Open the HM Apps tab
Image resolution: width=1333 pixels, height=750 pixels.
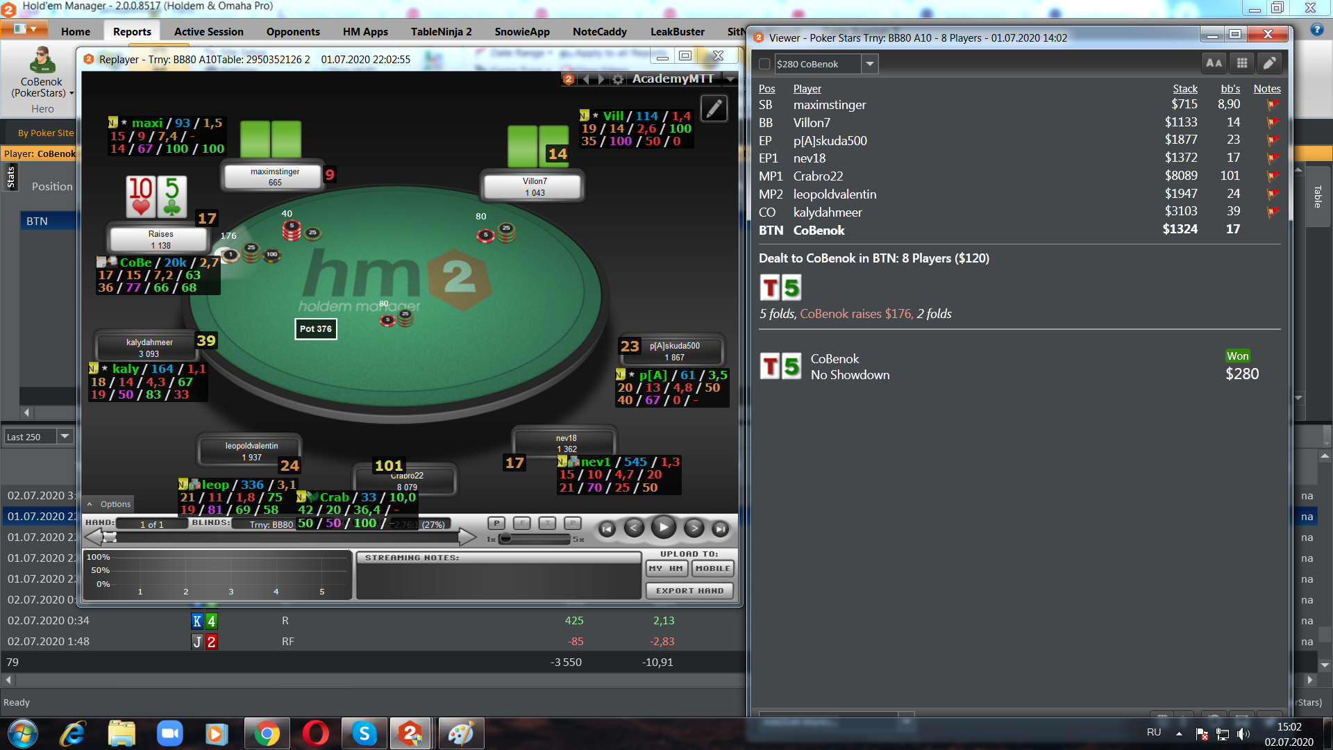(x=365, y=31)
